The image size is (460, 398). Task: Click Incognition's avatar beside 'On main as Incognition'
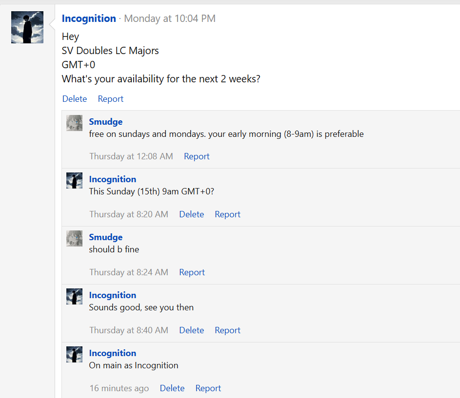tap(74, 355)
